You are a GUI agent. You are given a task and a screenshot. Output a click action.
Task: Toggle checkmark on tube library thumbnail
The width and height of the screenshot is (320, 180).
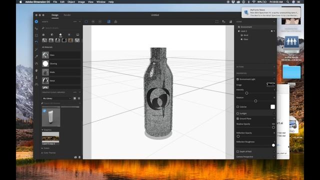(x=44, y=110)
